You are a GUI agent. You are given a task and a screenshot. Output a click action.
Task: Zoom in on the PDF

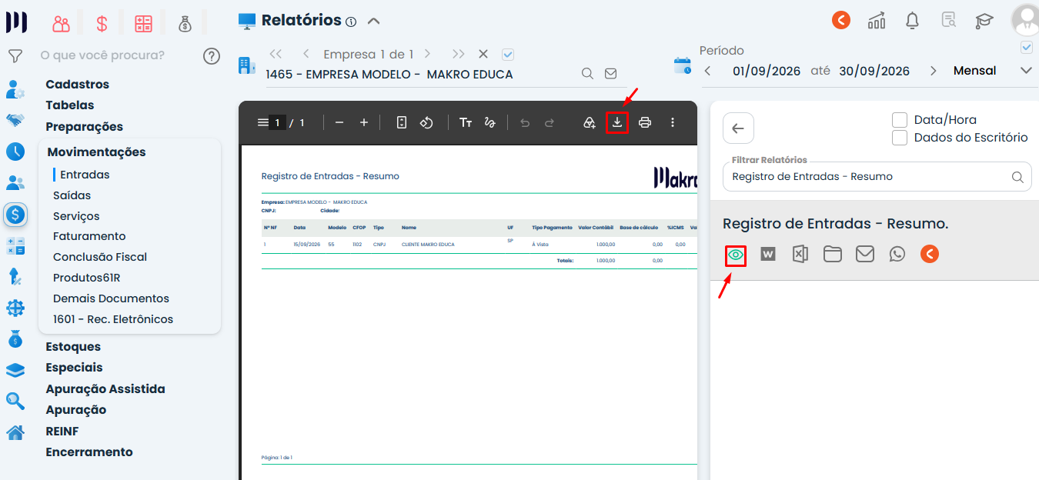pyautogui.click(x=364, y=122)
